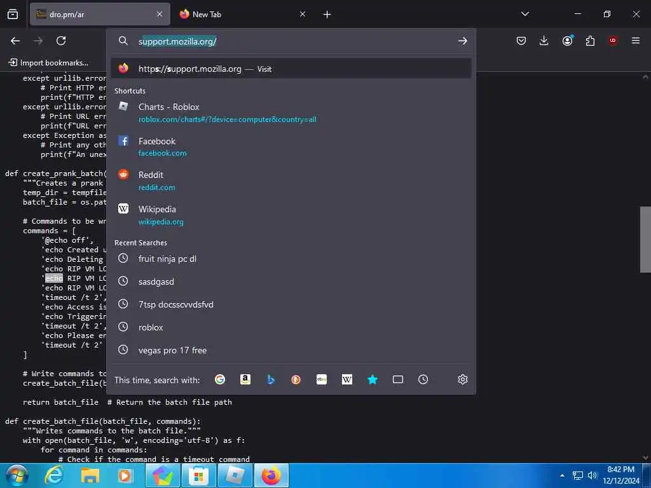Viewport: 651px width, 488px height.
Task: Open the Firefox View icon
Action: tap(13, 14)
